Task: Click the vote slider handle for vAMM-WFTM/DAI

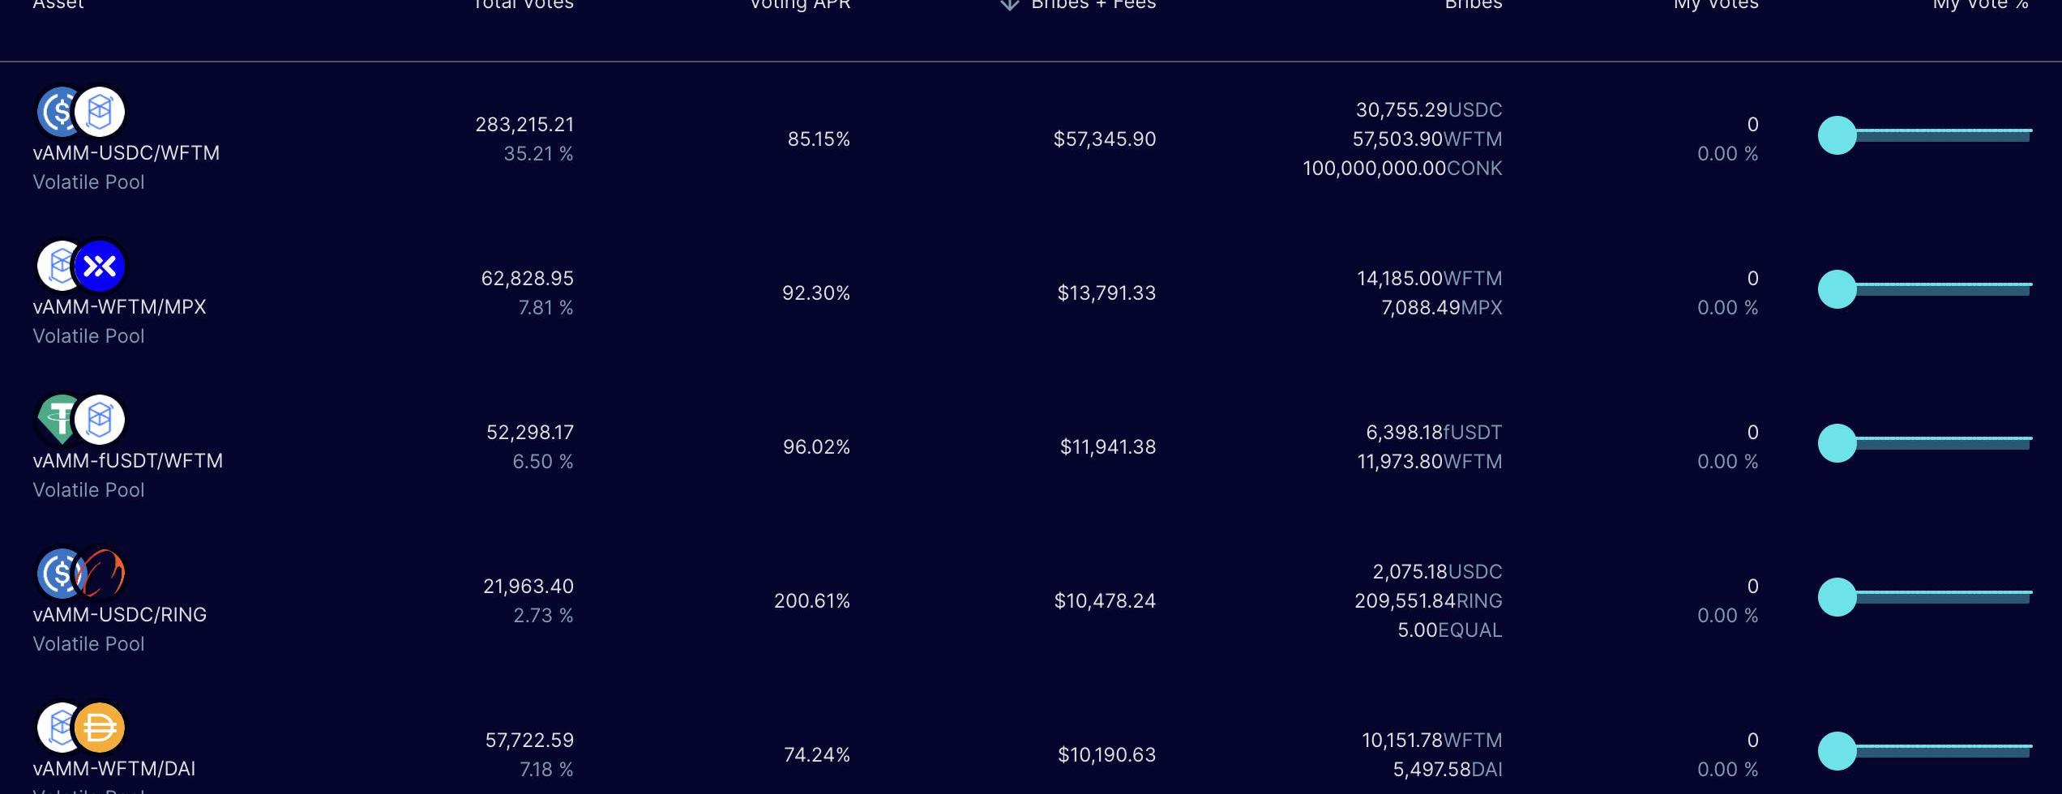Action: [x=1837, y=751]
